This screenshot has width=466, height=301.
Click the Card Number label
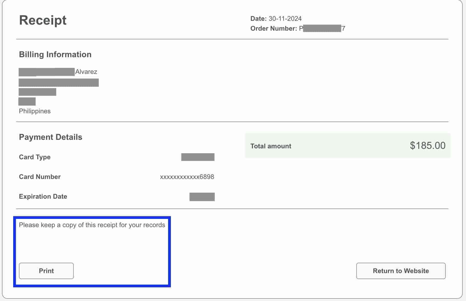tap(40, 177)
